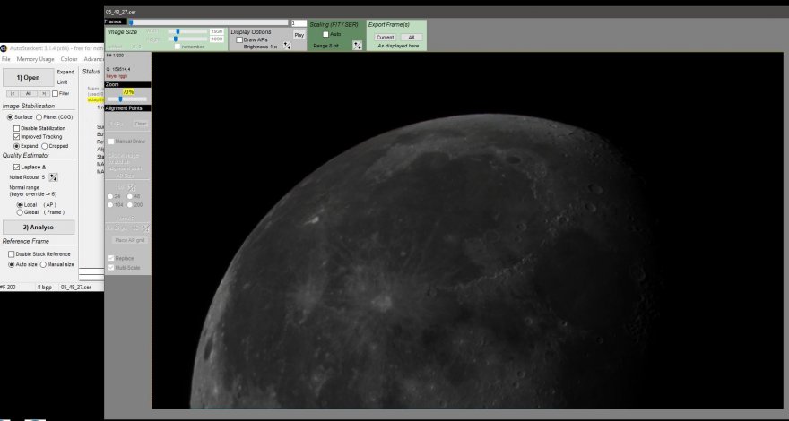Click the frame number input field
The height and width of the screenshot is (421, 789).
[299, 23]
